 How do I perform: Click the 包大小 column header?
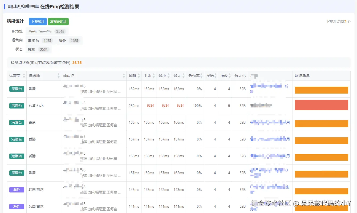240,76
